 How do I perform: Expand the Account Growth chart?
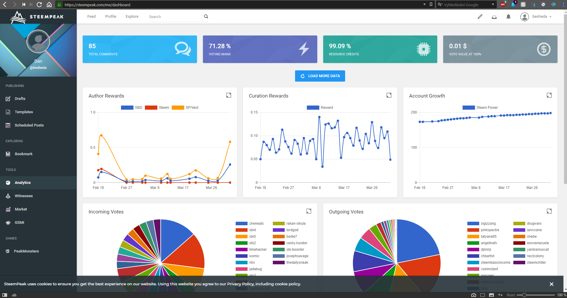[549, 95]
